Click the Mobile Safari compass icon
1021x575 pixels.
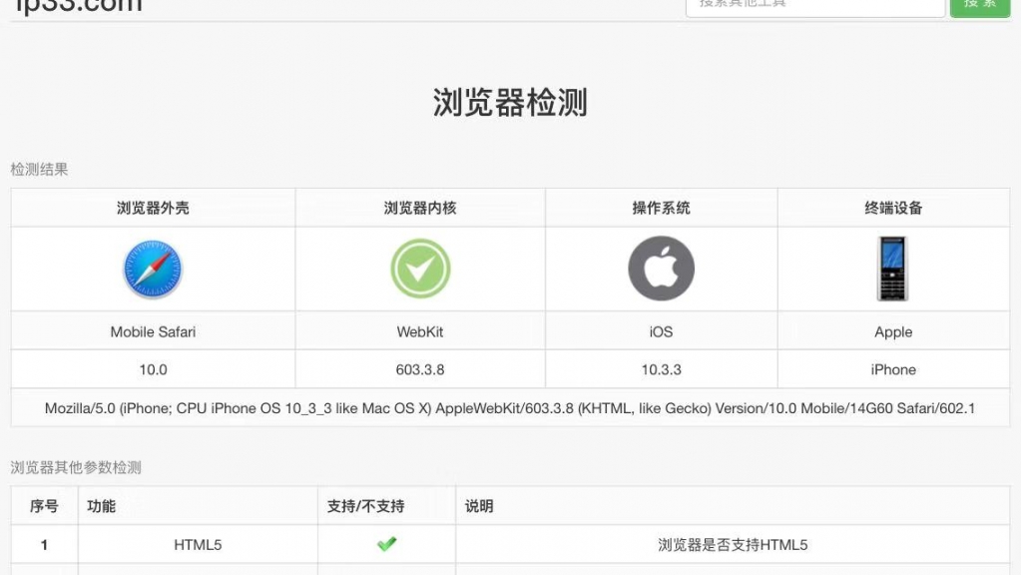coord(153,269)
